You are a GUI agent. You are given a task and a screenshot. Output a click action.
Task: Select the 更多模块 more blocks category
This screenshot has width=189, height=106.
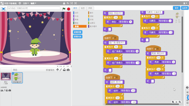point(93,26)
